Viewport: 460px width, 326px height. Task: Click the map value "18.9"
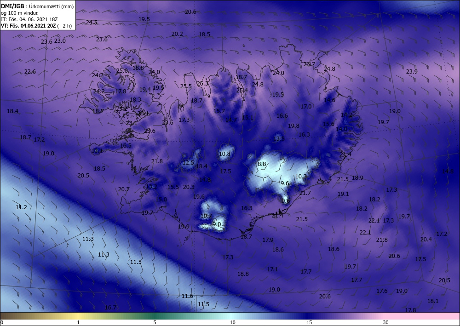(357, 177)
